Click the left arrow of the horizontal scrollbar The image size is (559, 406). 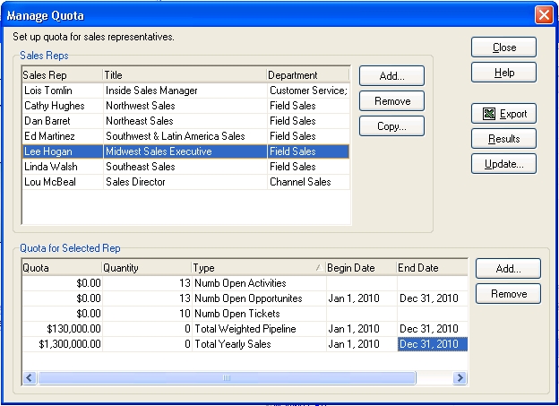(x=30, y=378)
